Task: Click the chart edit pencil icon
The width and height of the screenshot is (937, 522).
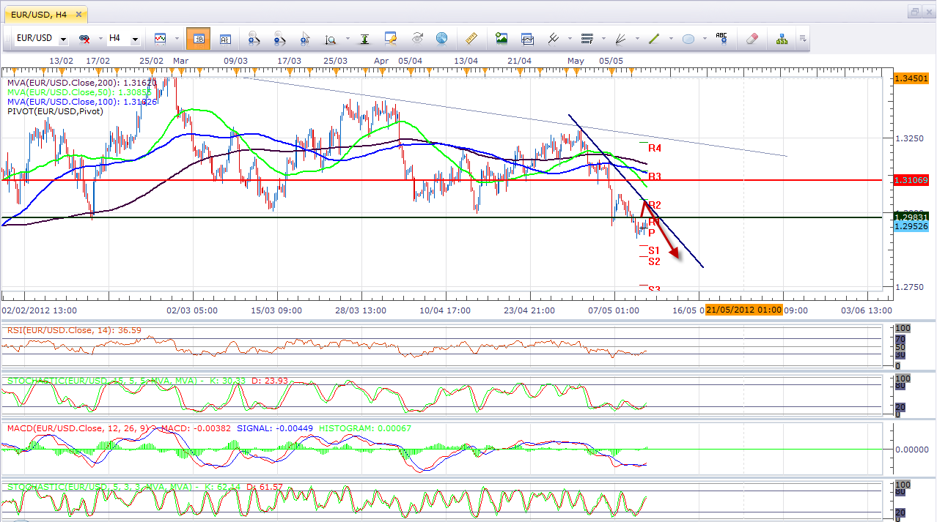Action: [390, 38]
